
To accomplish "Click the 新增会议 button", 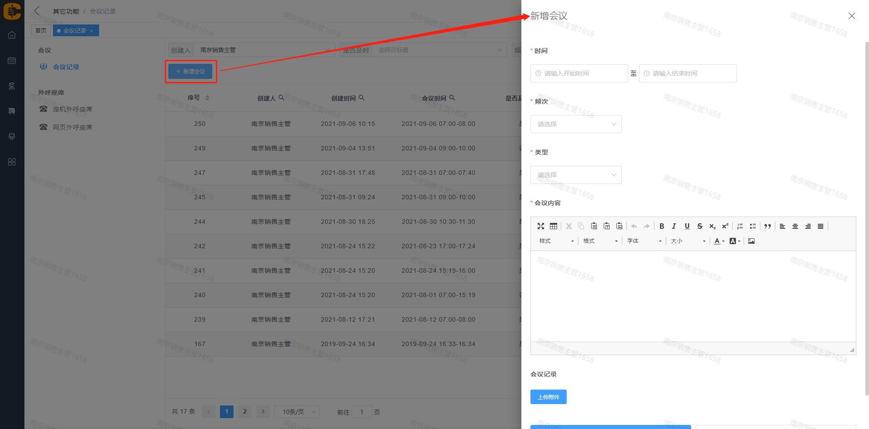I will 191,72.
